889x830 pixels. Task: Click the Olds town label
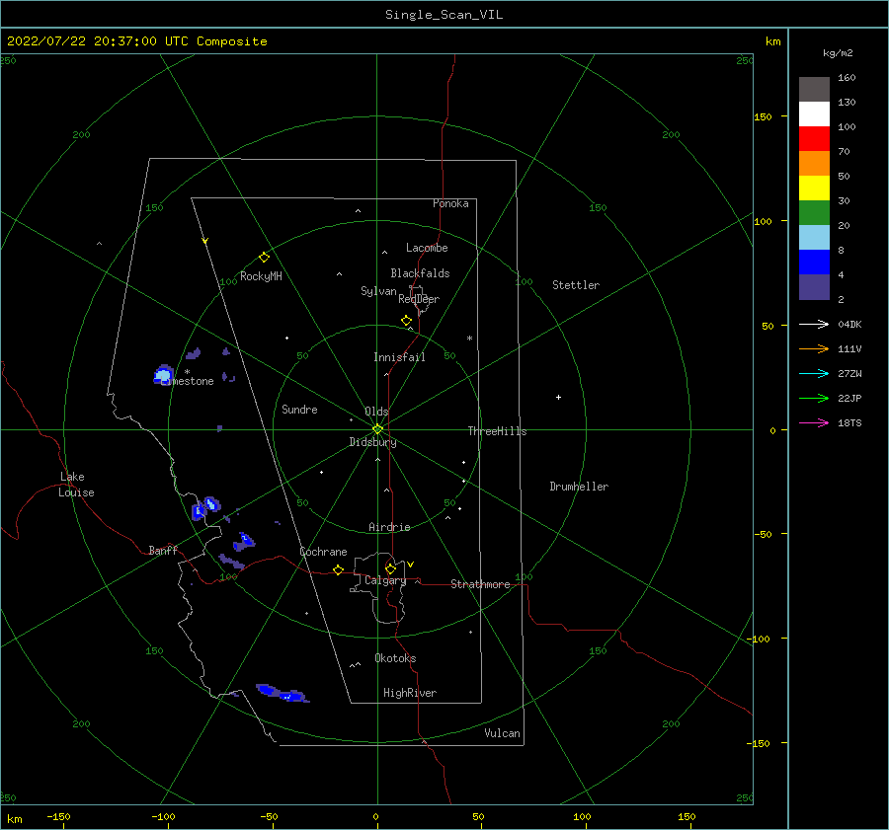point(376,412)
